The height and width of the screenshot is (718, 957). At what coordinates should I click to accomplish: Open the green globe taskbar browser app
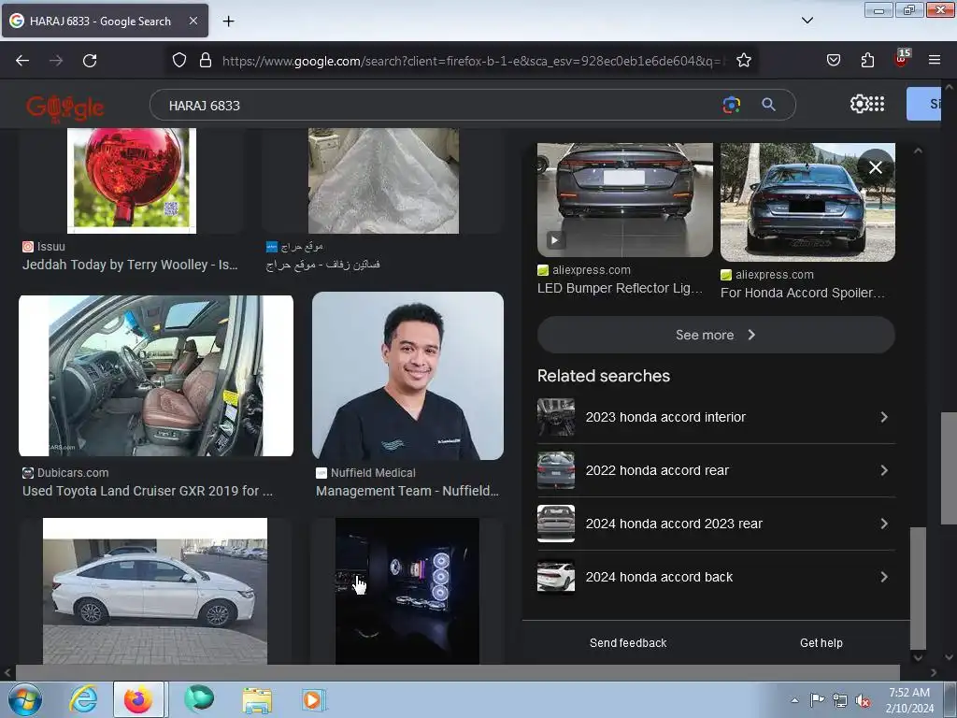[199, 699]
